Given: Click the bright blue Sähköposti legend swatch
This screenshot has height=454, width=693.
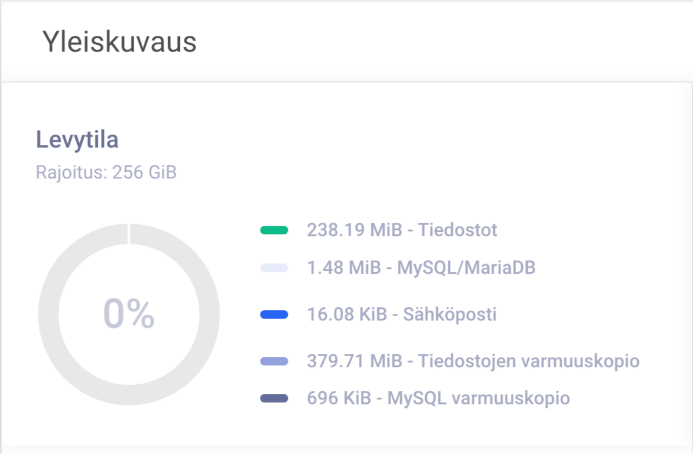Looking at the screenshot, I should point(273,314).
